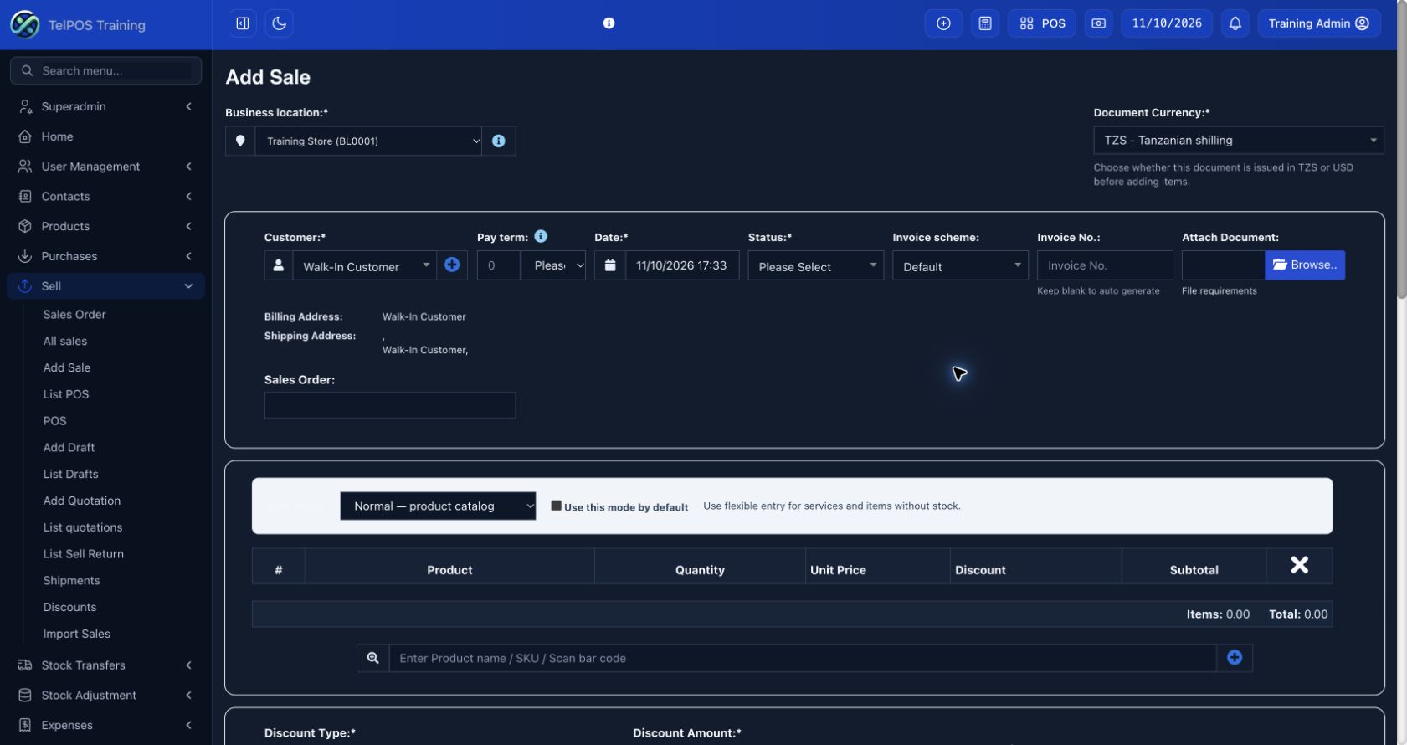1407x745 pixels.
Task: Click the Date calendar icon
Action: [x=610, y=265]
